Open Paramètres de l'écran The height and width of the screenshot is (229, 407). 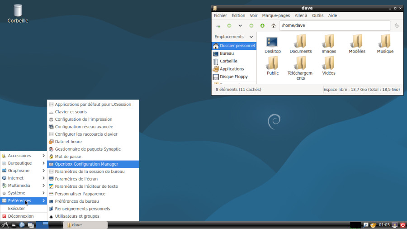click(x=93, y=179)
